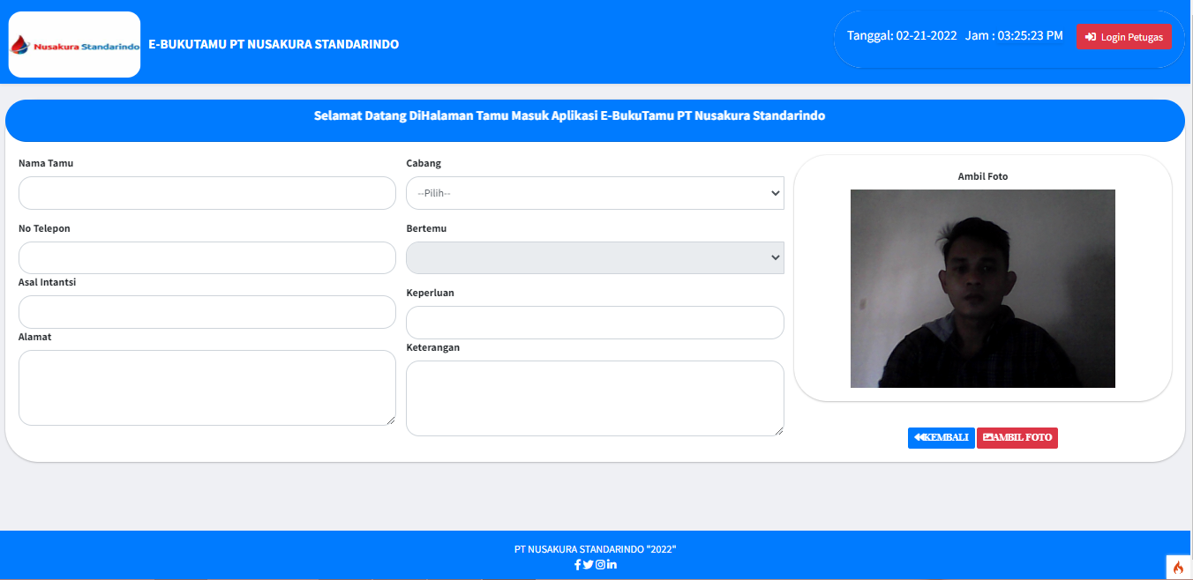Expand the Bertemu dropdown
This screenshot has width=1193, height=580.
click(x=595, y=257)
